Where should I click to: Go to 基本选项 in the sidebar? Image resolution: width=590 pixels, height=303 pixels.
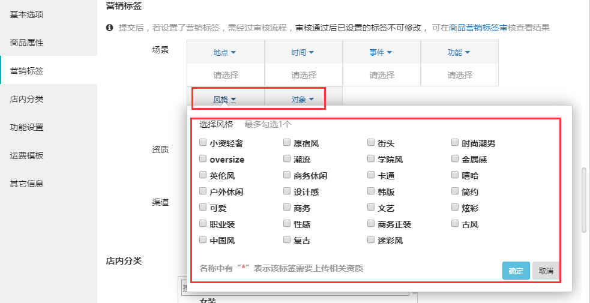(26, 14)
